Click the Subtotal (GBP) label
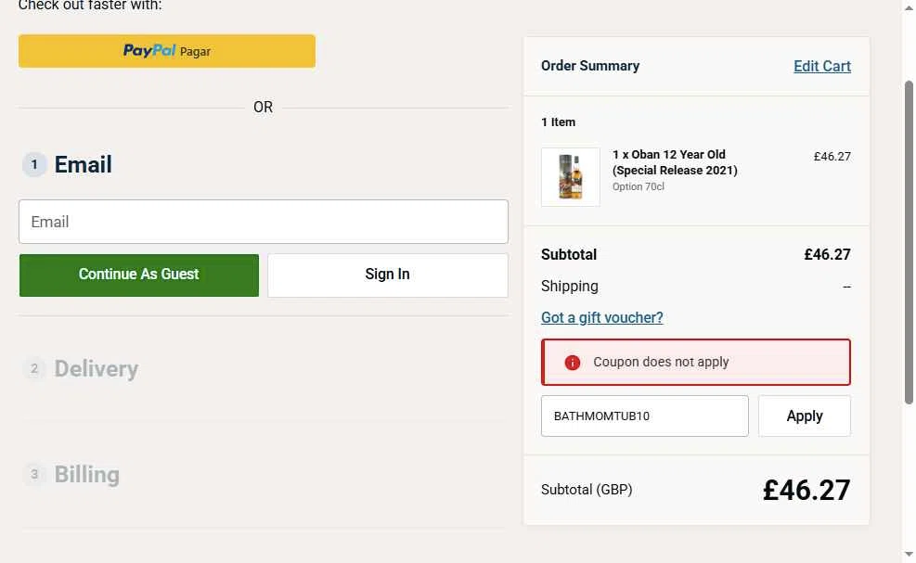Image resolution: width=916 pixels, height=563 pixels. point(587,490)
